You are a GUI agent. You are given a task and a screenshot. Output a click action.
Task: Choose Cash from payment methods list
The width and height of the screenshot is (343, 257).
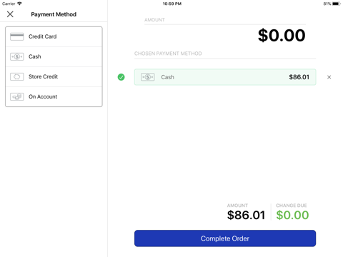(54, 56)
